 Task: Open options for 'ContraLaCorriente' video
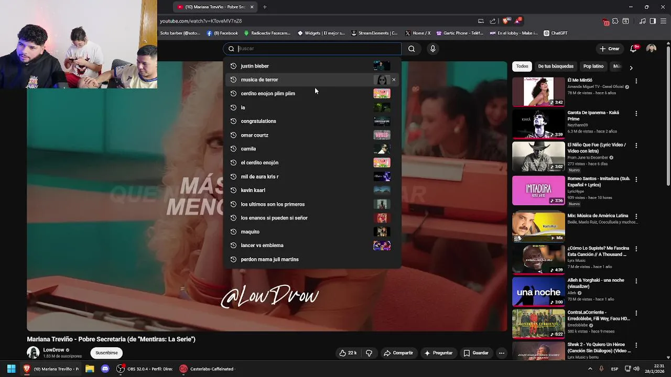point(636,313)
